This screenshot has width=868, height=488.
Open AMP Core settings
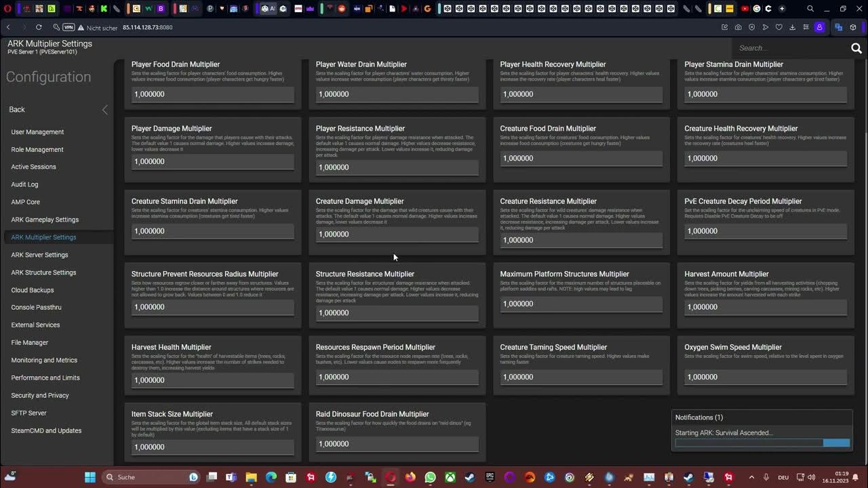[x=25, y=202]
